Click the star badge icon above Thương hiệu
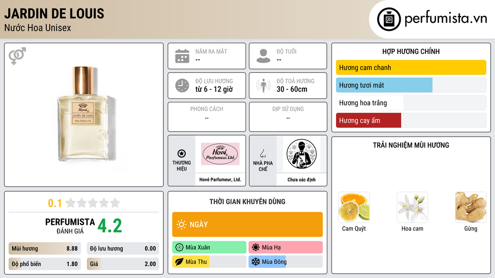This screenshot has width=495, height=278. point(182,153)
